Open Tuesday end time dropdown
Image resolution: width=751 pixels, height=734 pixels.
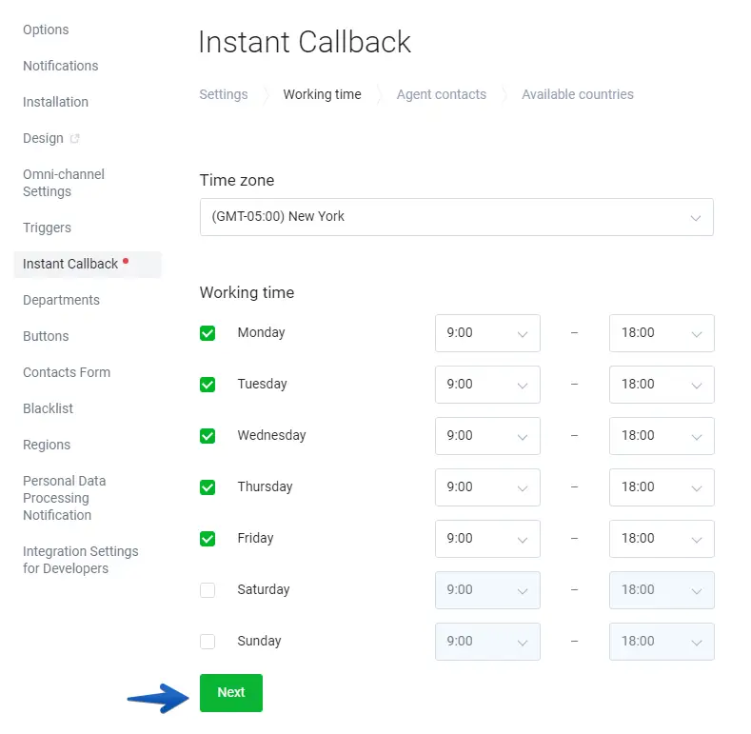point(661,385)
